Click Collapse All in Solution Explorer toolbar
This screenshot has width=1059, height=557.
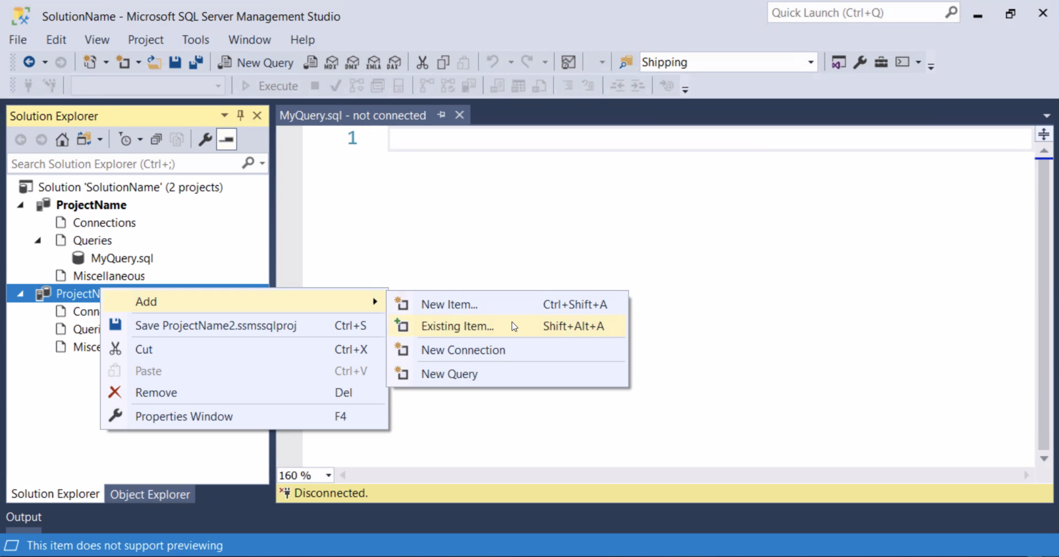coord(156,140)
